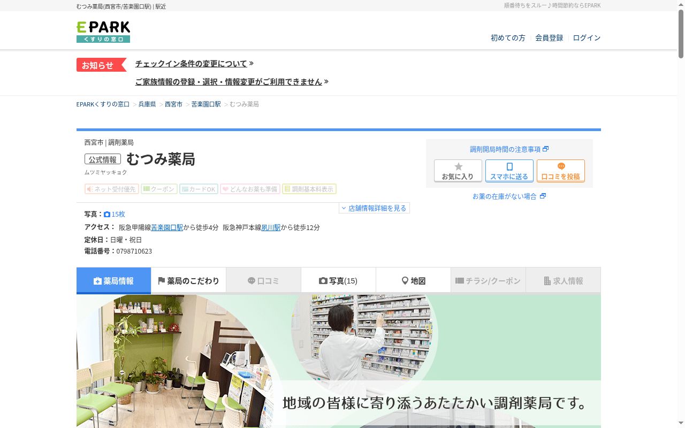Screen dimensions: 685x428
Task: Go to the 西宮市 breadcrumb
Action: pyautogui.click(x=173, y=104)
